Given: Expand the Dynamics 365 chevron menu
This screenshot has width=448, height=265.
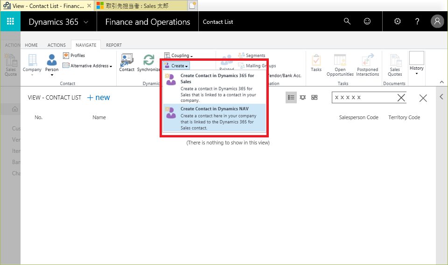Looking at the screenshot, I should [86, 22].
